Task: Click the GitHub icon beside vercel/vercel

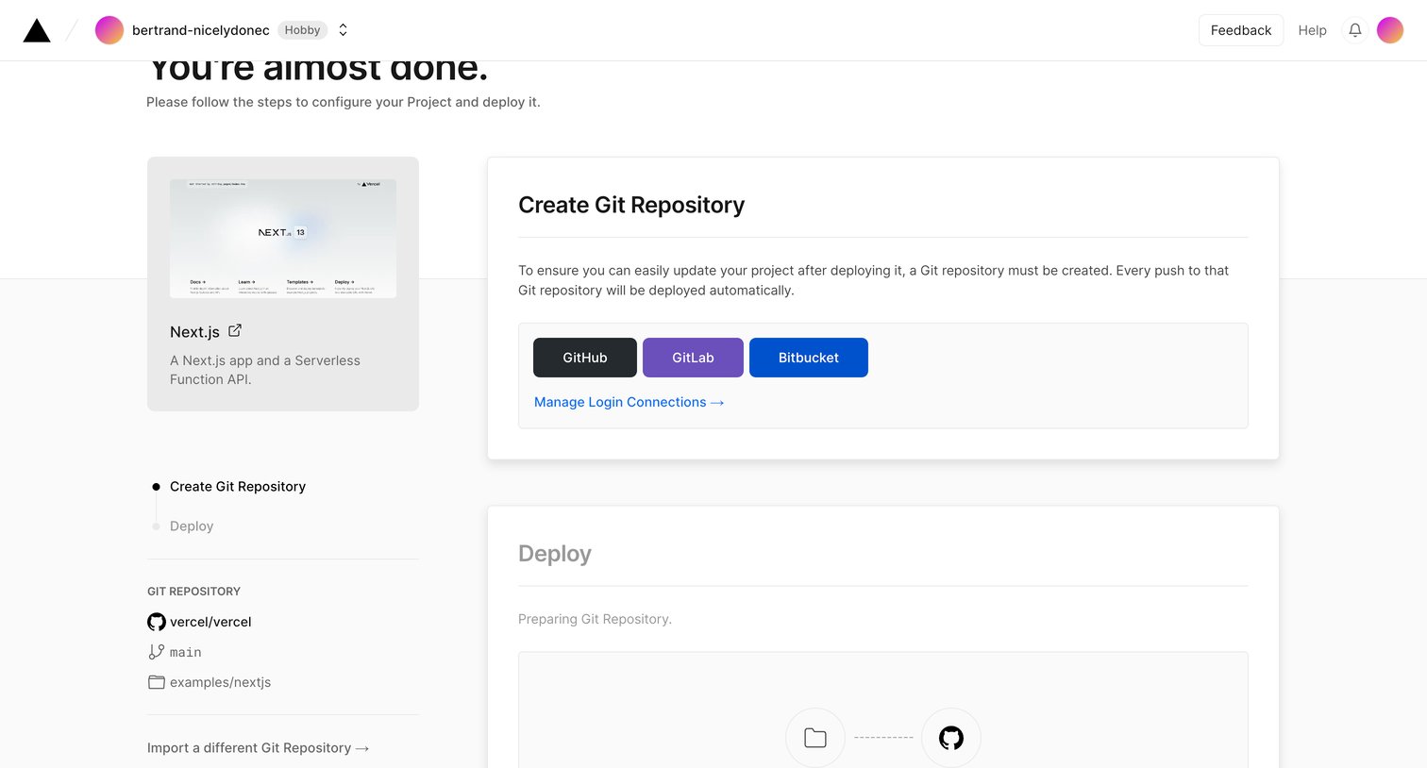Action: 157,622
